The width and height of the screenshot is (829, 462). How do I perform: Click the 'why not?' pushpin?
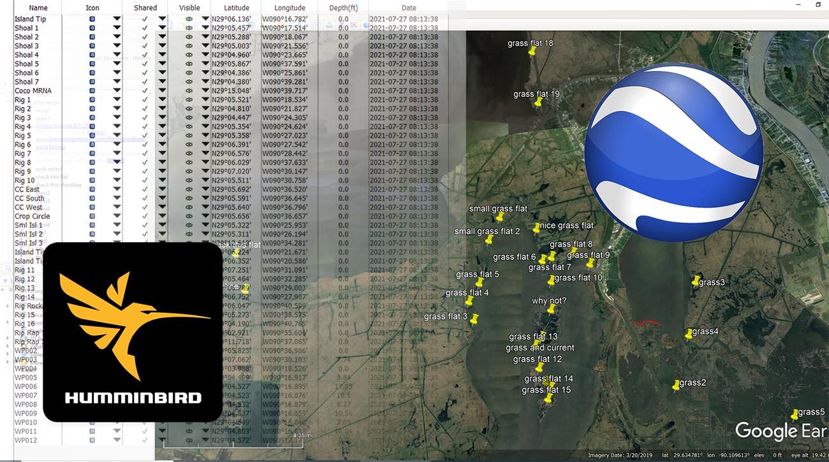pos(551,310)
